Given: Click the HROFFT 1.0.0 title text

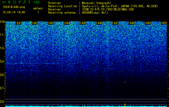Looking at the screenshot, I should click(x=21, y=2).
